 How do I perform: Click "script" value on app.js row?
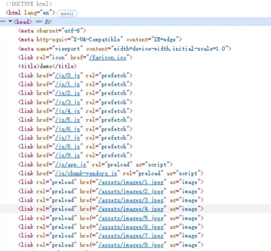157,164
